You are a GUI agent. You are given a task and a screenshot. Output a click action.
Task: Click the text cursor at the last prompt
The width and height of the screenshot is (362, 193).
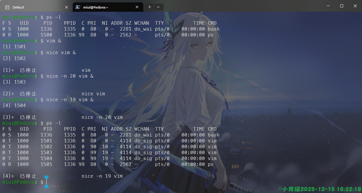click(46, 182)
